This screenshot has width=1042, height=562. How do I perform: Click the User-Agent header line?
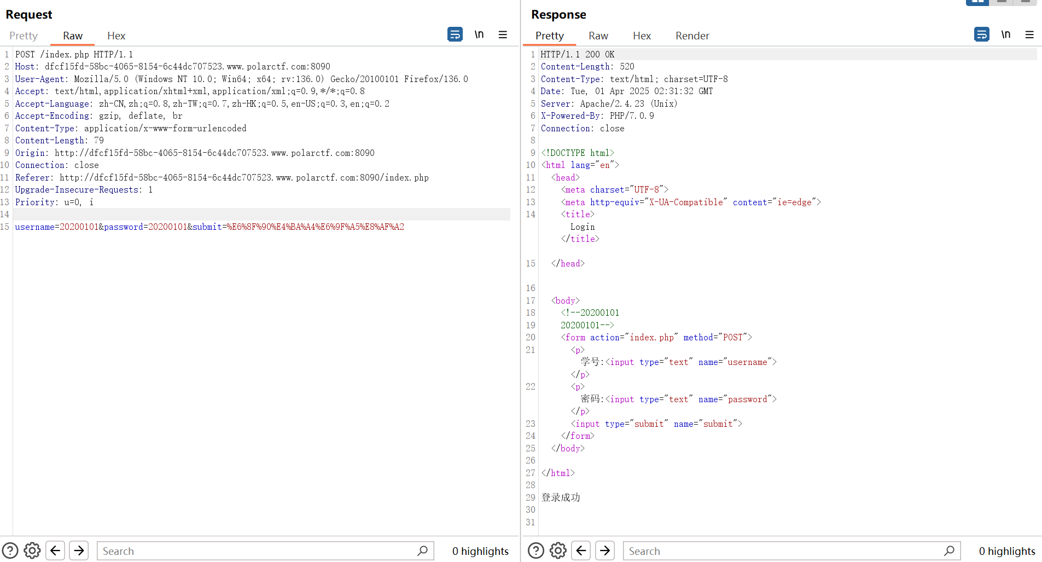tap(242, 79)
